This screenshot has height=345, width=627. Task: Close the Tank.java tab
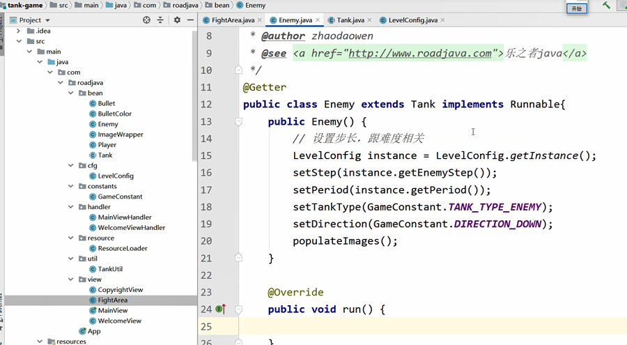tap(369, 20)
